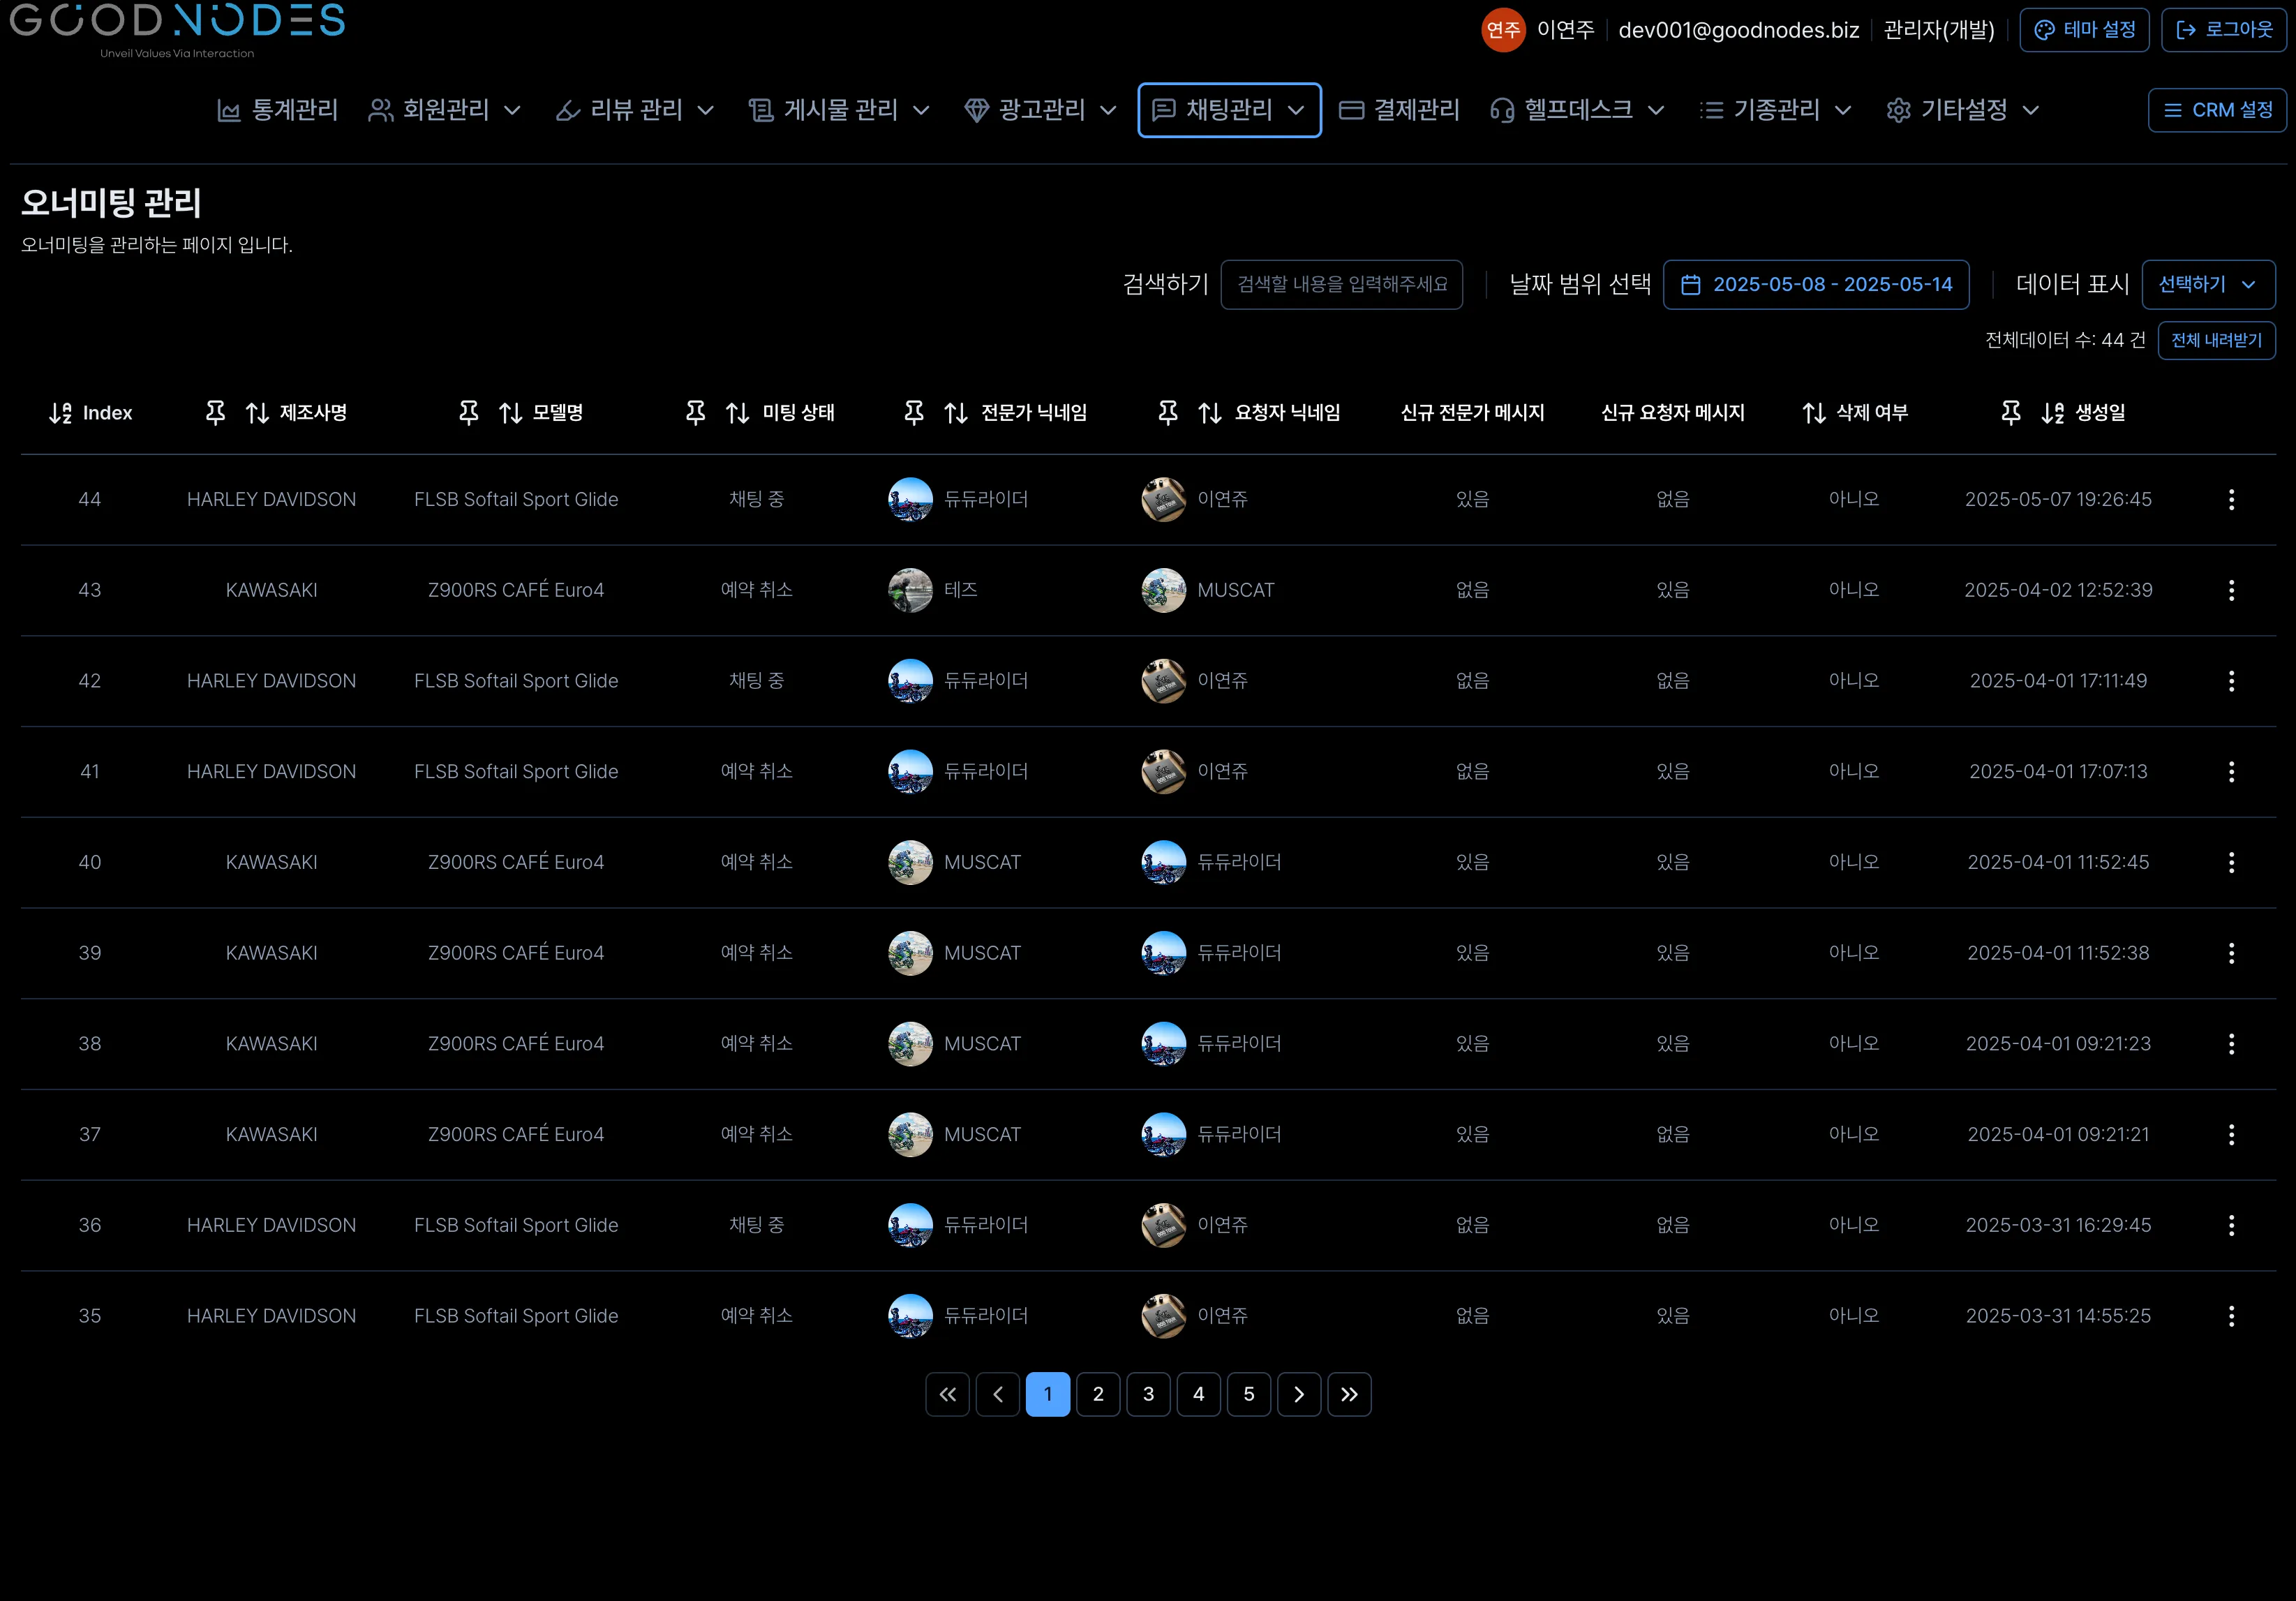2296x1601 pixels.
Task: Click the sort arrows on 삭제 여부 column
Action: click(1814, 413)
